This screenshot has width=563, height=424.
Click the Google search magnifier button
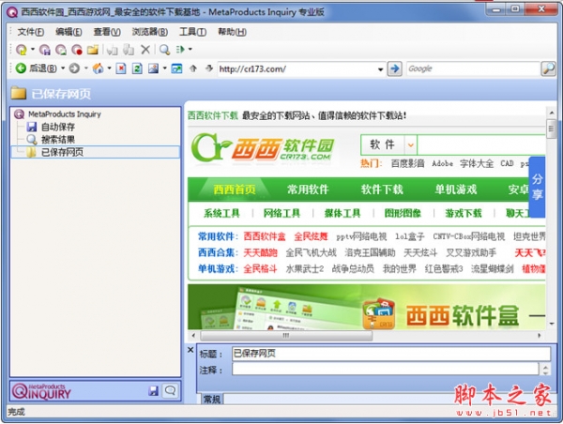pos(548,68)
